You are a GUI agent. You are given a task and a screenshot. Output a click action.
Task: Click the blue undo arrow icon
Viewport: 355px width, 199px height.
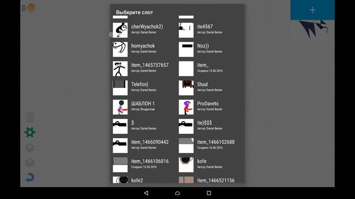(30, 177)
